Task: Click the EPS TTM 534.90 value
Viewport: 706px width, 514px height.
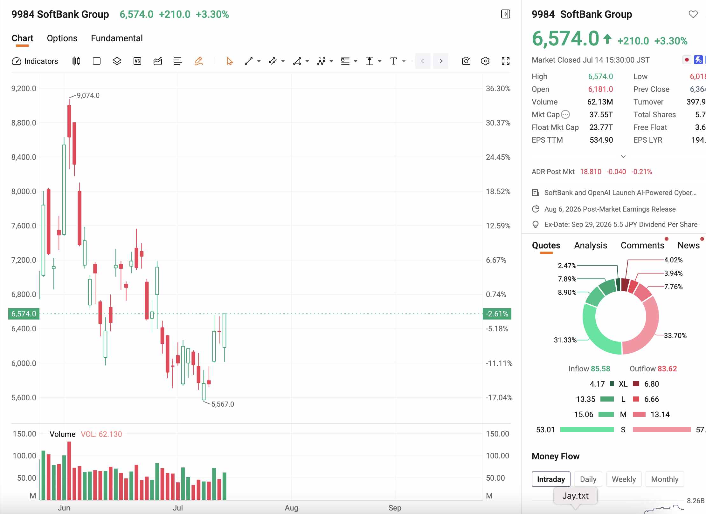Action: click(601, 140)
